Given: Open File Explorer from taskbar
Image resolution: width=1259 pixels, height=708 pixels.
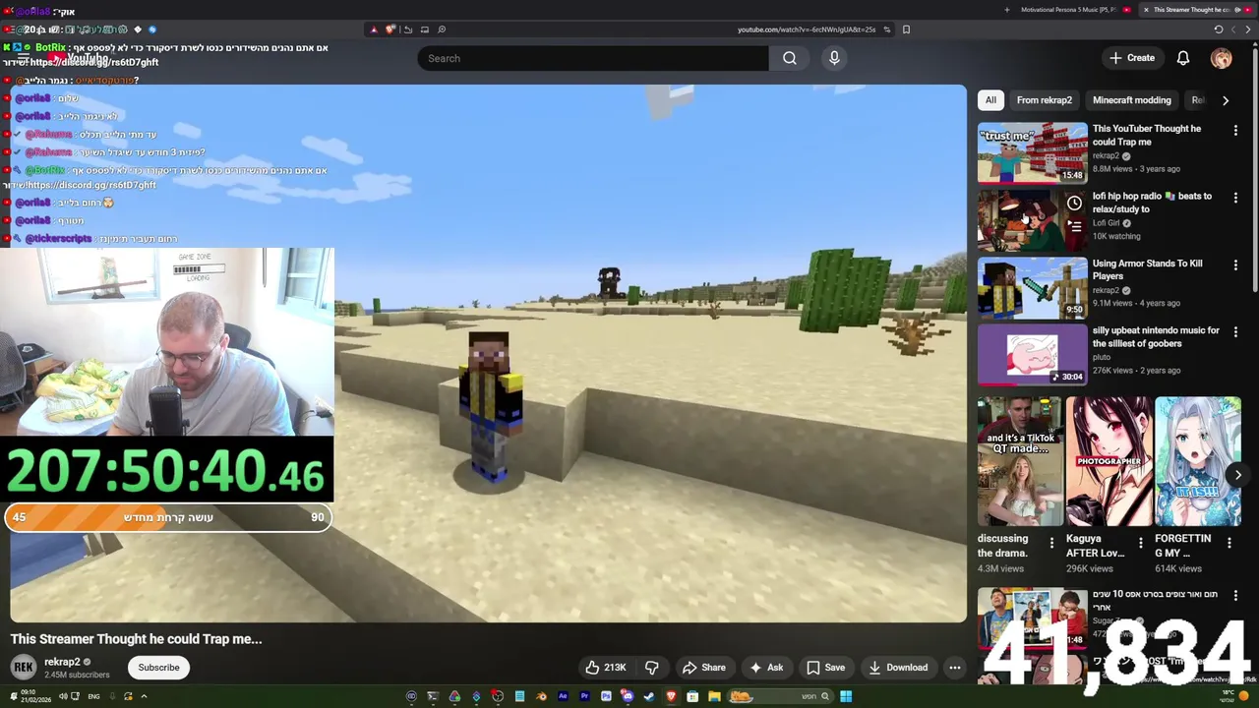Looking at the screenshot, I should (714, 697).
